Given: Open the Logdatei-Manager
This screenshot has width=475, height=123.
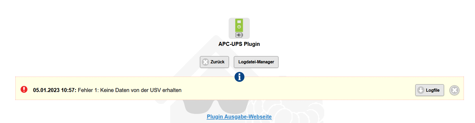Looking at the screenshot, I should [256, 62].
